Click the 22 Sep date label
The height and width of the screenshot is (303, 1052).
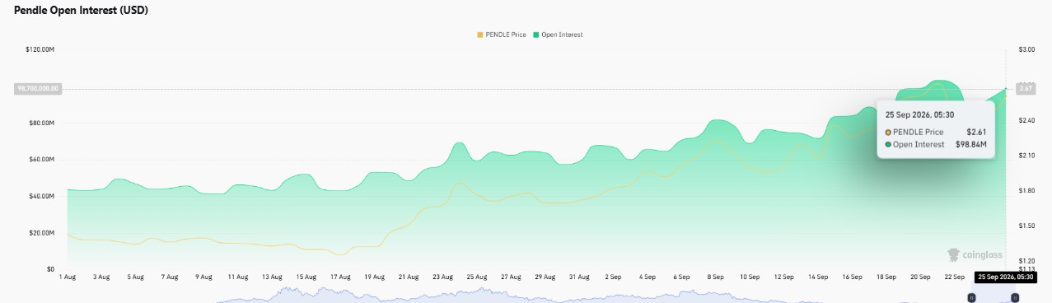point(954,277)
